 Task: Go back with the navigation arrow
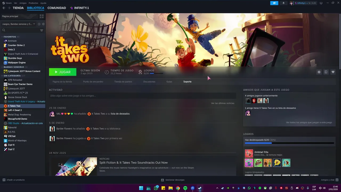(x=4, y=8)
